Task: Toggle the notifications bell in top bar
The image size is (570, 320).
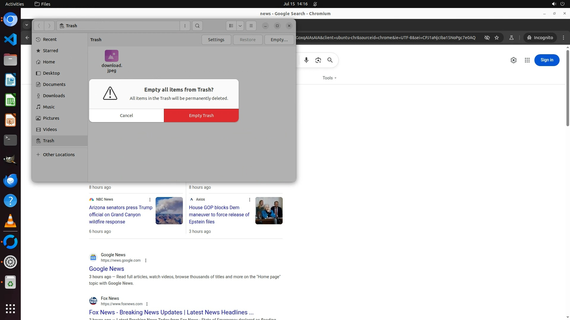Action: pos(315,4)
